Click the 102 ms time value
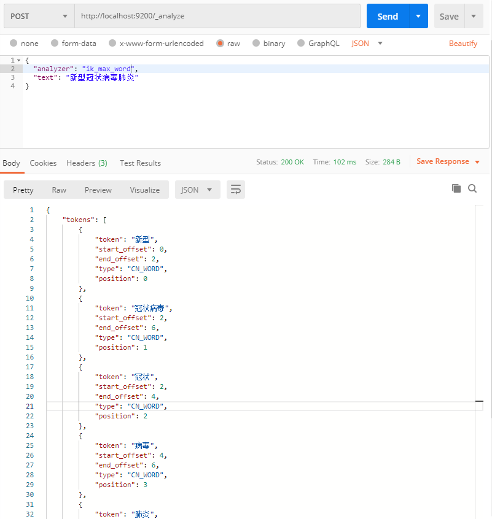The height and width of the screenshot is (519, 492). pos(345,162)
